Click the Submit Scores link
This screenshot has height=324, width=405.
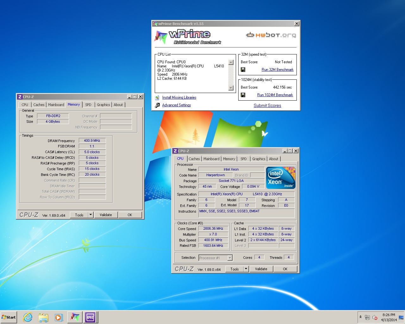pos(267,106)
